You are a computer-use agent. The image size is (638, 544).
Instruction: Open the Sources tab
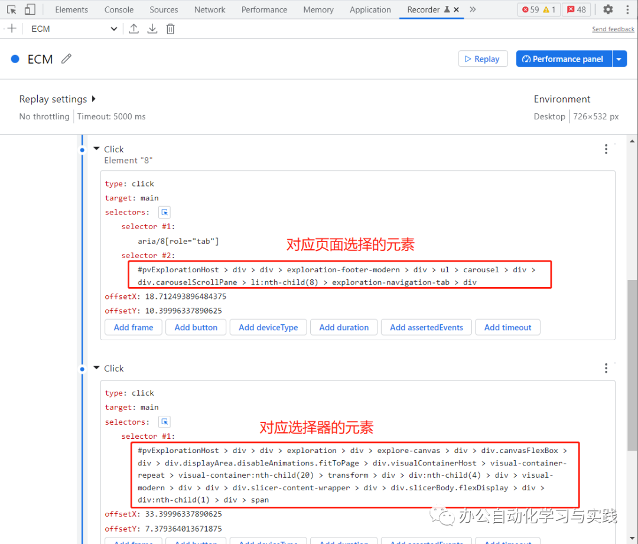164,10
